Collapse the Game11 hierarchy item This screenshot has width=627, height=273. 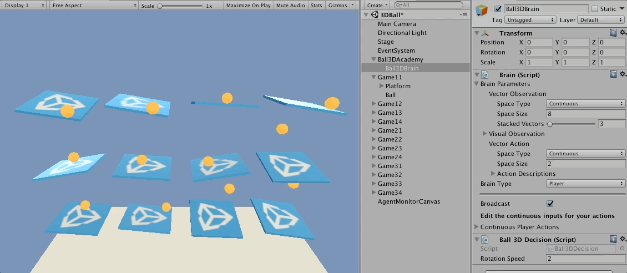tap(374, 77)
